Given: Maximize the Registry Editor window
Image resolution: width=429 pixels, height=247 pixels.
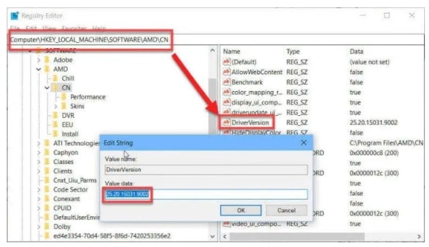Looking at the screenshot, I should (x=387, y=15).
